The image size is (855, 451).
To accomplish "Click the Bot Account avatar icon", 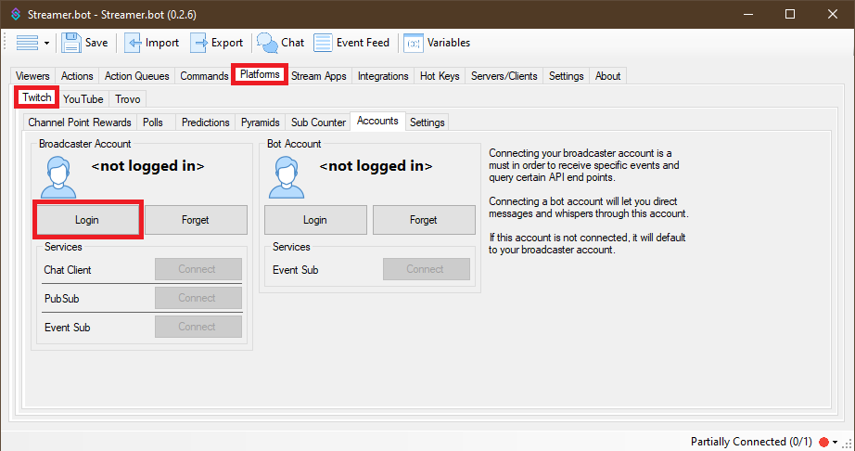I will [x=287, y=177].
